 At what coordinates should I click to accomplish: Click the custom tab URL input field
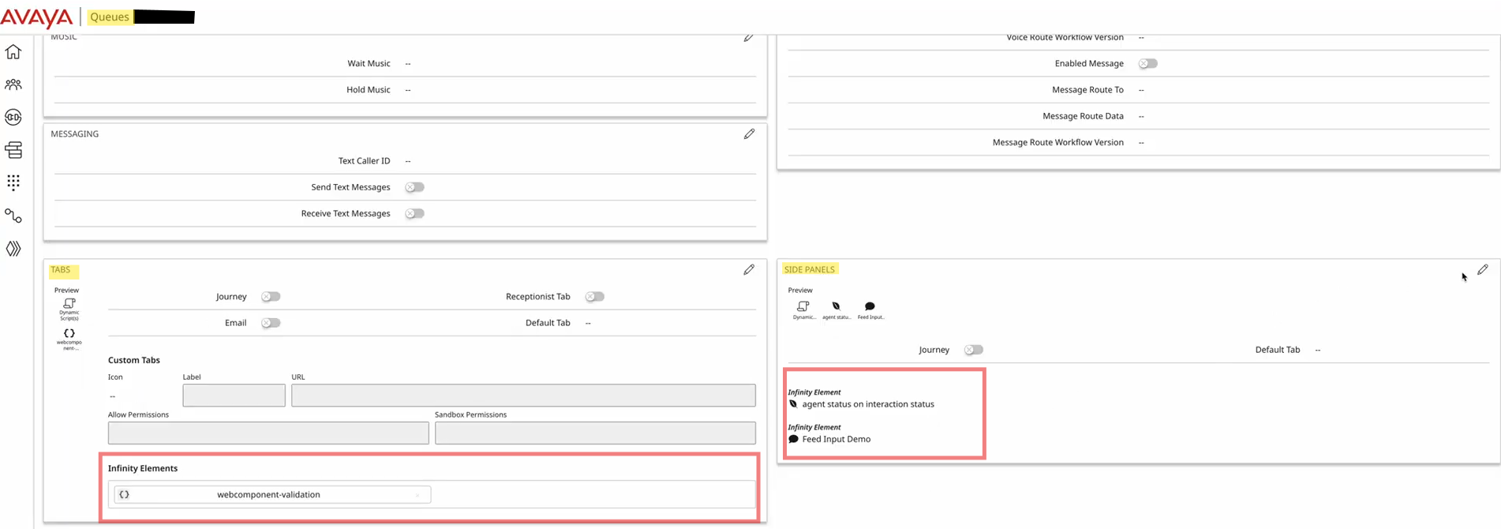pos(523,396)
